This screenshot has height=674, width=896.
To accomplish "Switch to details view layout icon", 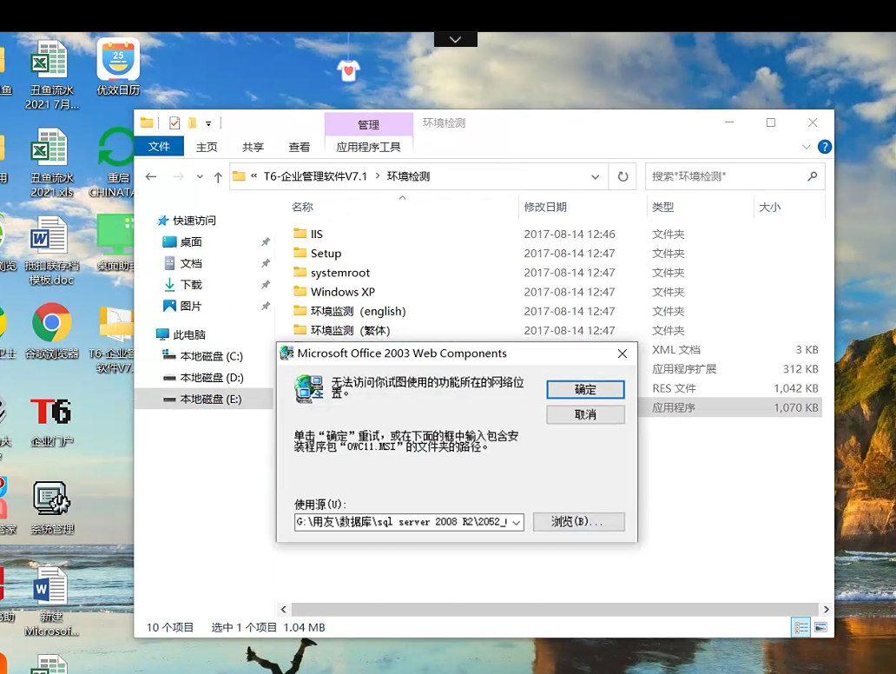I will [800, 627].
